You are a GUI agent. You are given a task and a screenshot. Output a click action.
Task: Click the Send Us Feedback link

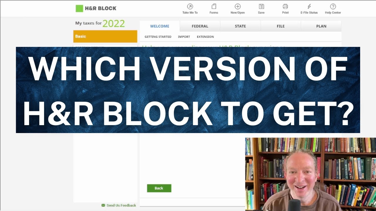coord(121,205)
